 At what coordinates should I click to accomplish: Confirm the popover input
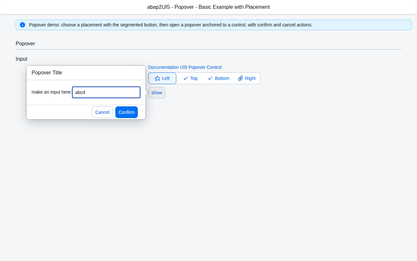(126, 112)
